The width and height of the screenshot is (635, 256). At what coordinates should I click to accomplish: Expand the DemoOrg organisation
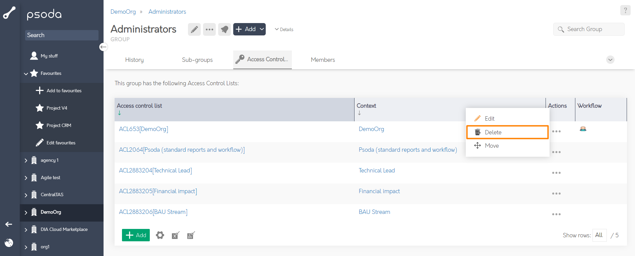pyautogui.click(x=26, y=212)
